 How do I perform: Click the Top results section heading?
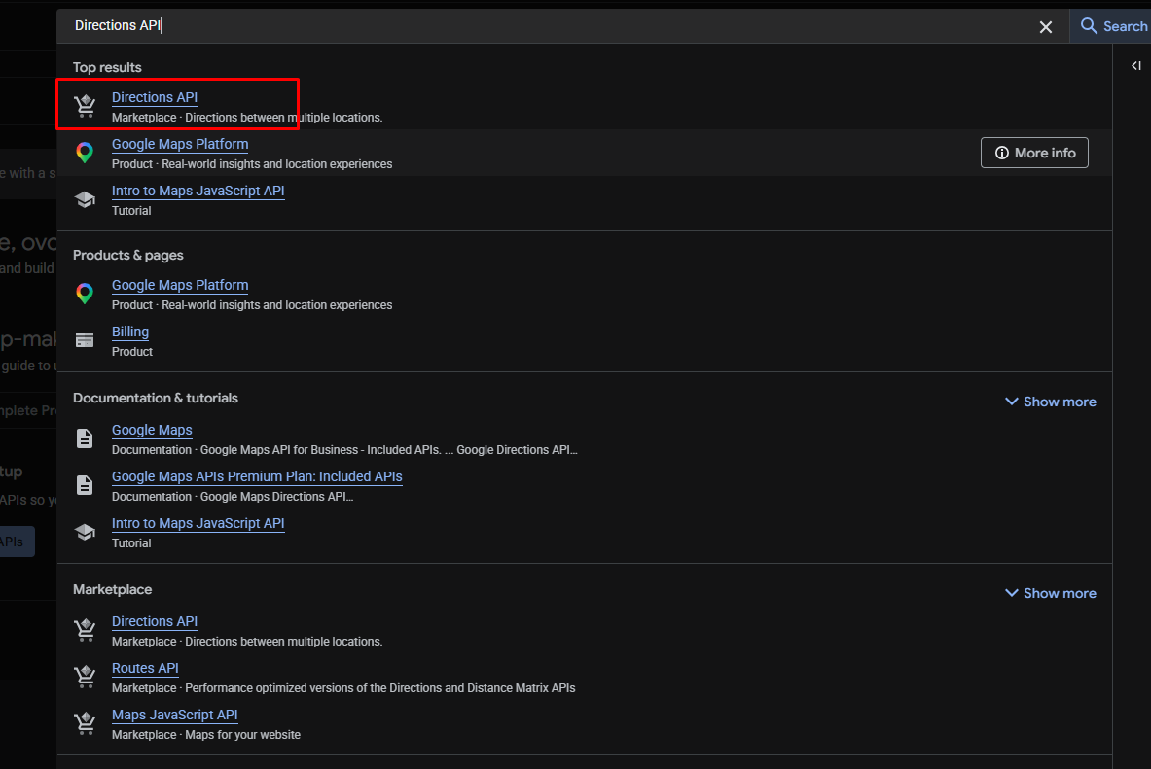pos(107,67)
